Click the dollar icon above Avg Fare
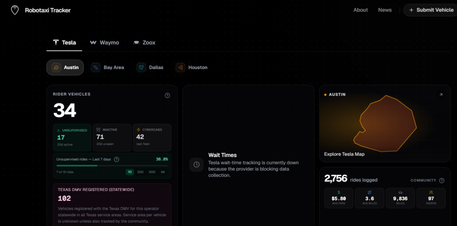 (x=339, y=192)
